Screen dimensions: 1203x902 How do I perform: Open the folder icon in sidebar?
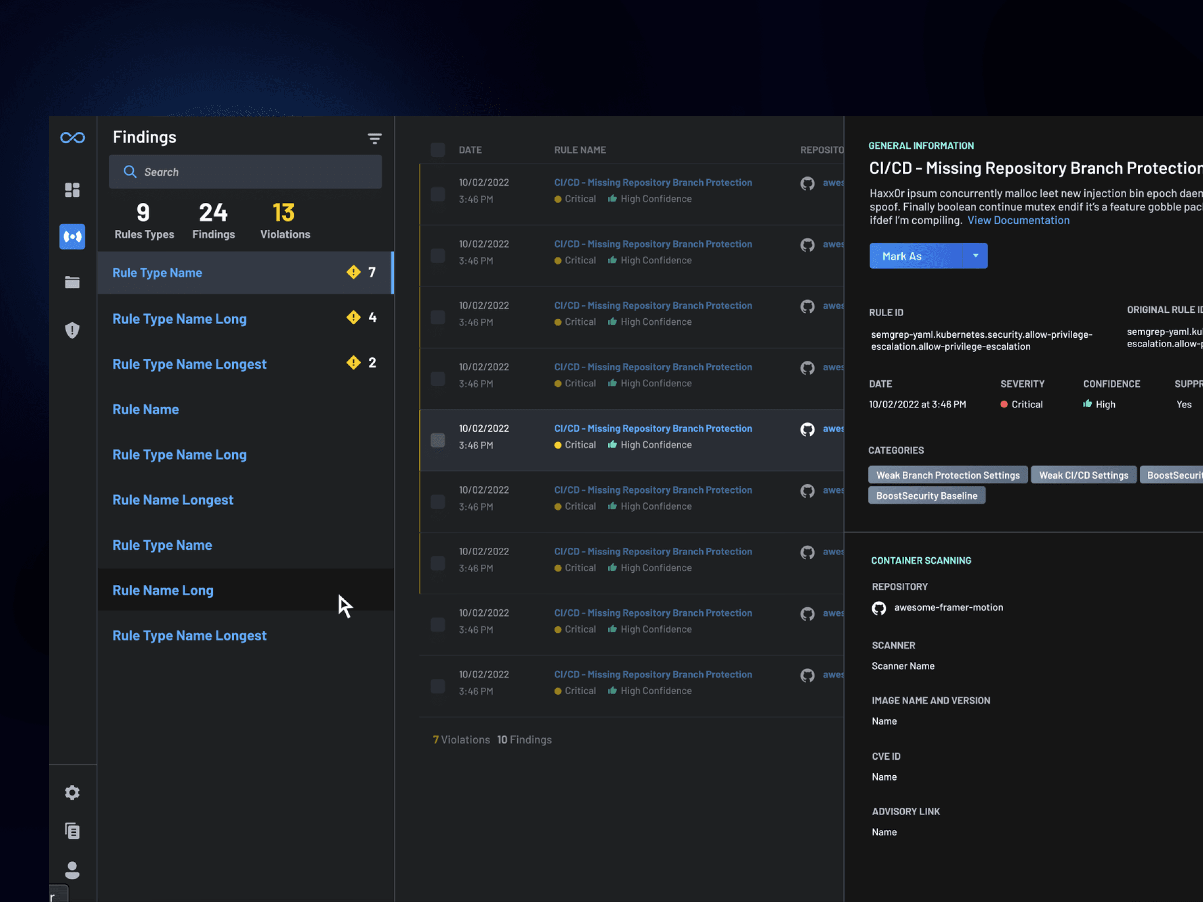tap(72, 282)
